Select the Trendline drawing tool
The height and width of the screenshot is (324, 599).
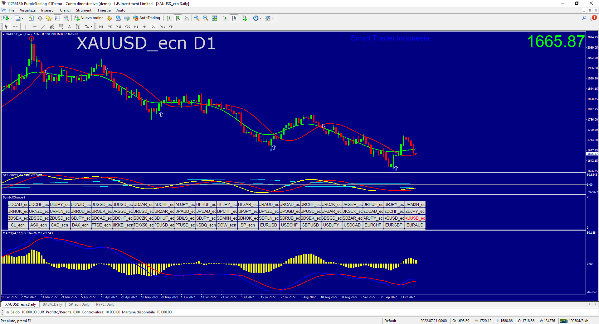coord(43,26)
